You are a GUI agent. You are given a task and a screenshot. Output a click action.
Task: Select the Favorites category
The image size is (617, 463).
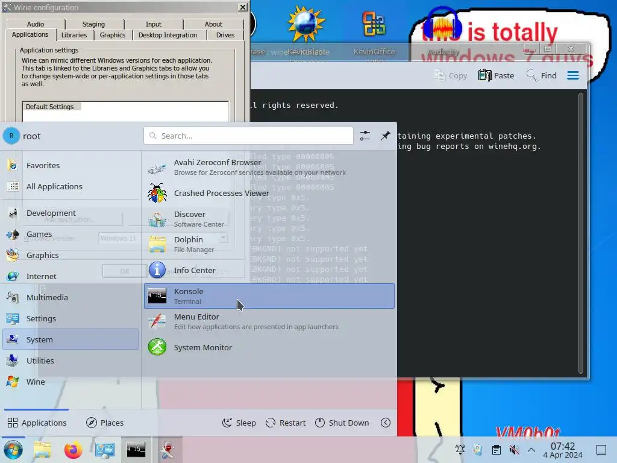(71, 165)
